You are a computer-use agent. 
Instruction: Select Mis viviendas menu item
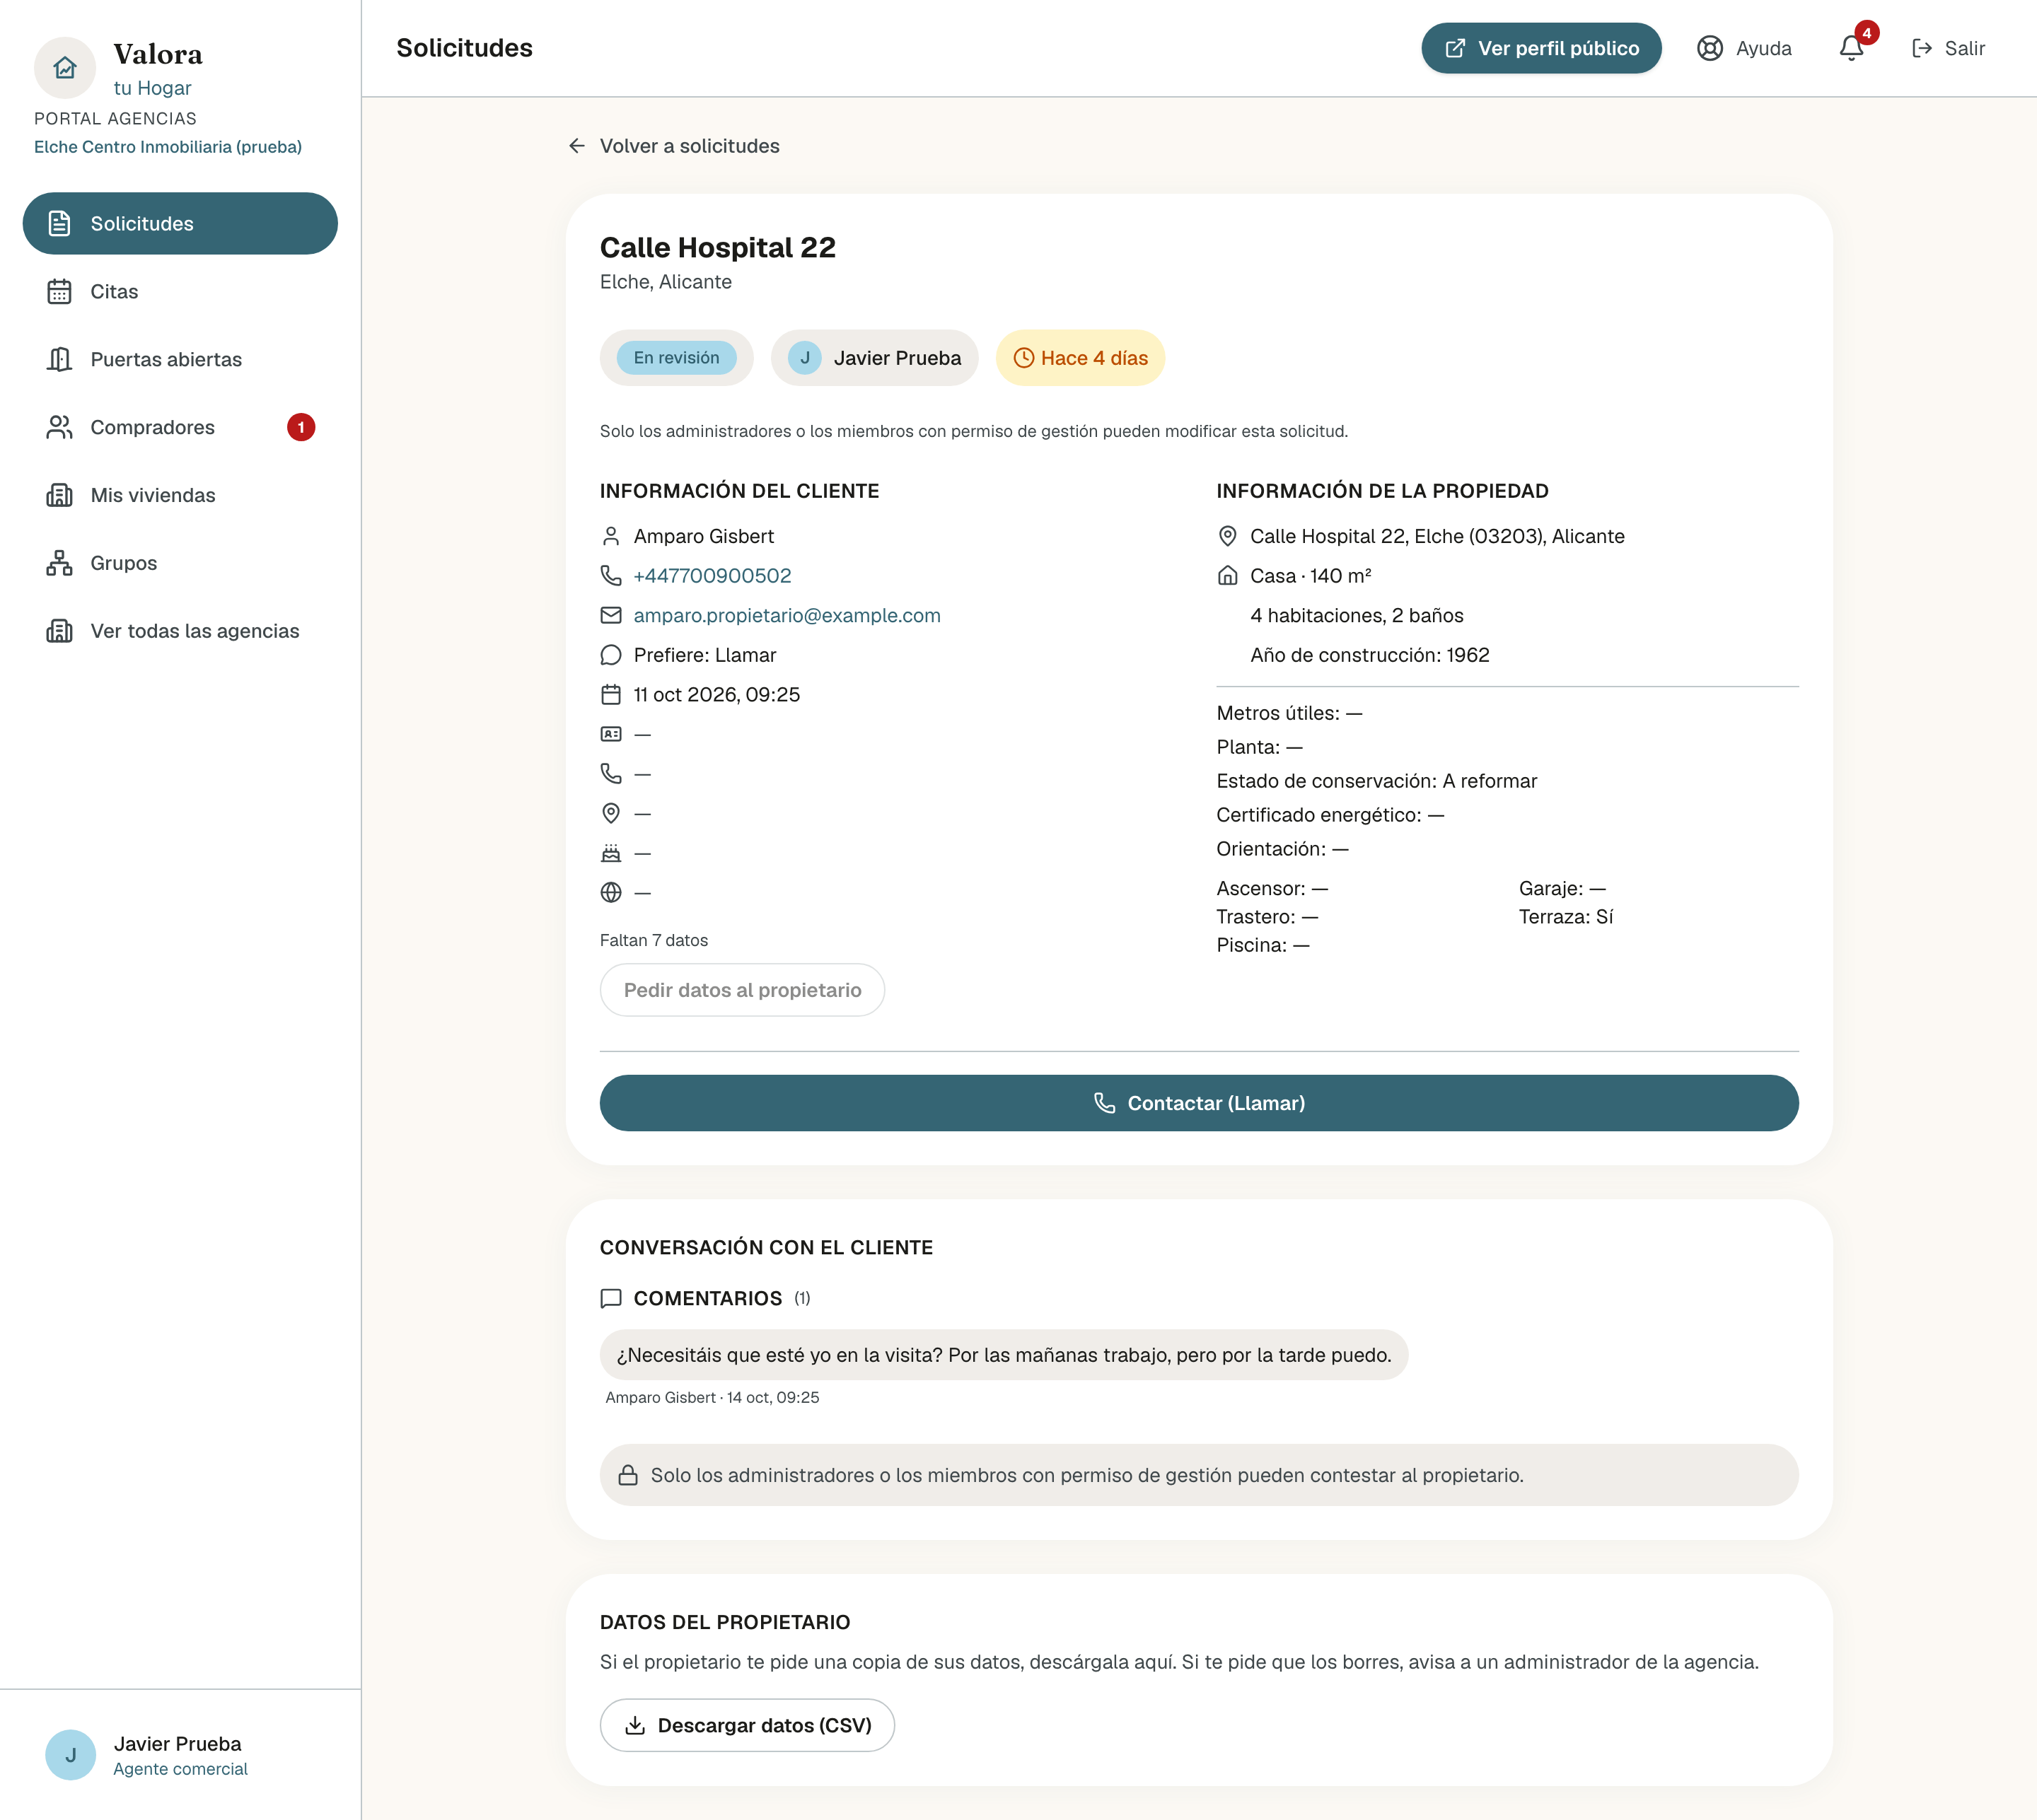[180, 496]
